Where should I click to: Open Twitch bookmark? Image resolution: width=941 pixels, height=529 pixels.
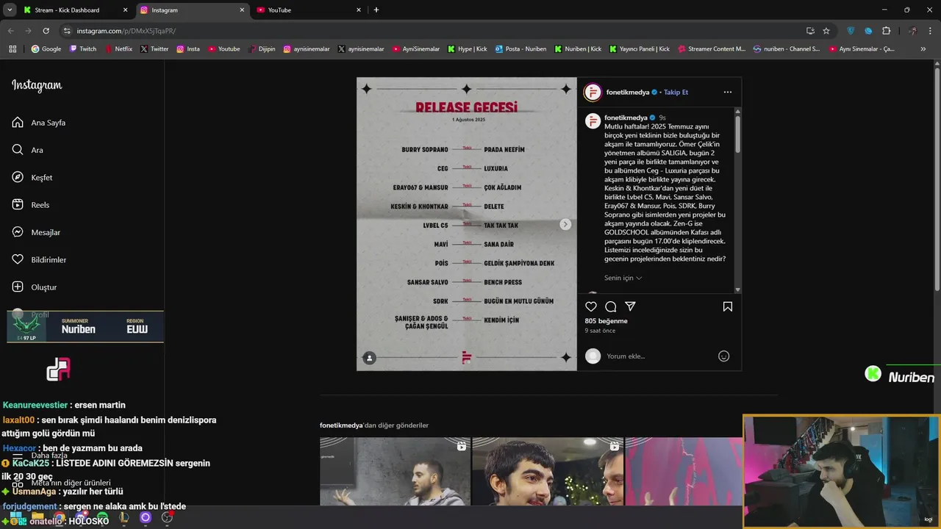point(83,49)
